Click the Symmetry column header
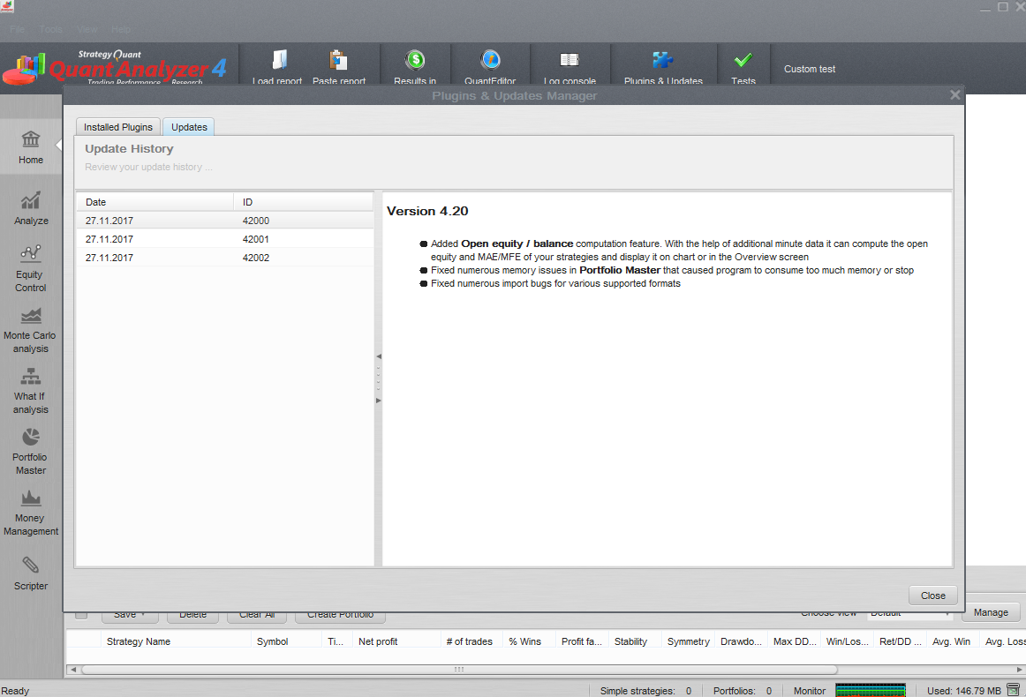Viewport: 1026px width, 697px height. [689, 641]
